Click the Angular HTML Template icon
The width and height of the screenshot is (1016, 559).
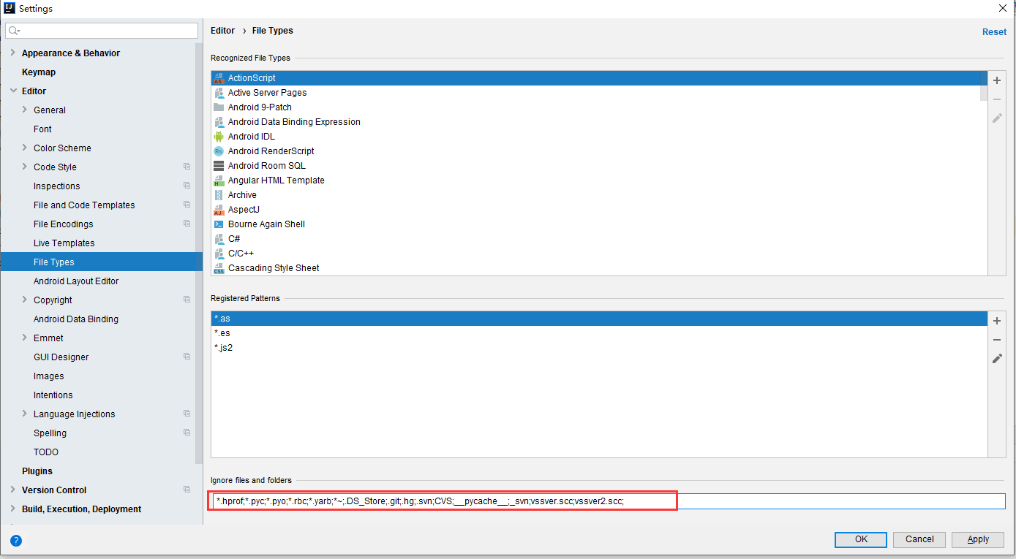[x=219, y=180]
